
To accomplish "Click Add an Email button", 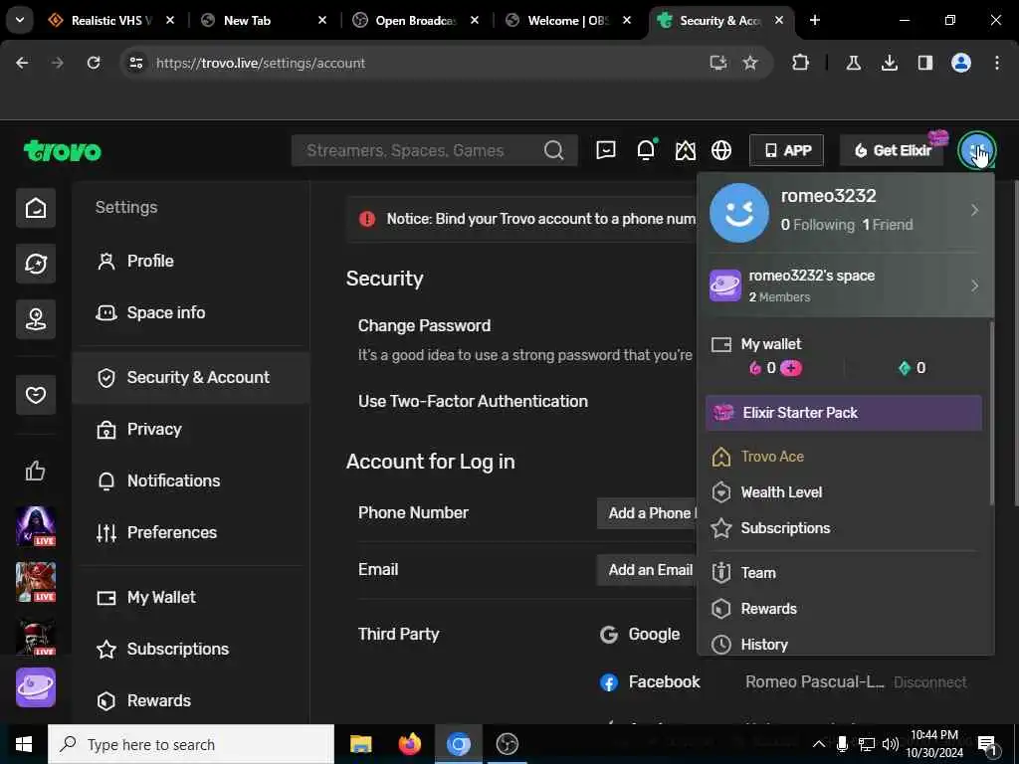I will pyautogui.click(x=647, y=570).
